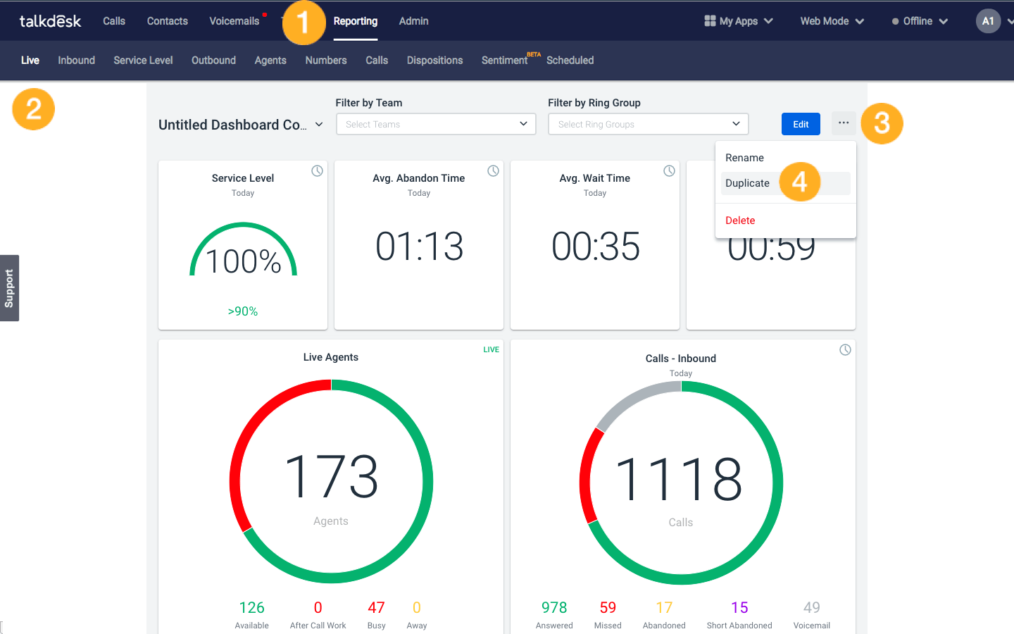
Task: Expand the Web Mode dropdown
Action: [832, 21]
